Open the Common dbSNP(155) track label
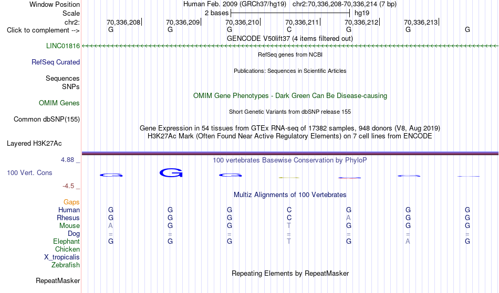This screenshot has height=293, width=499. pos(46,119)
